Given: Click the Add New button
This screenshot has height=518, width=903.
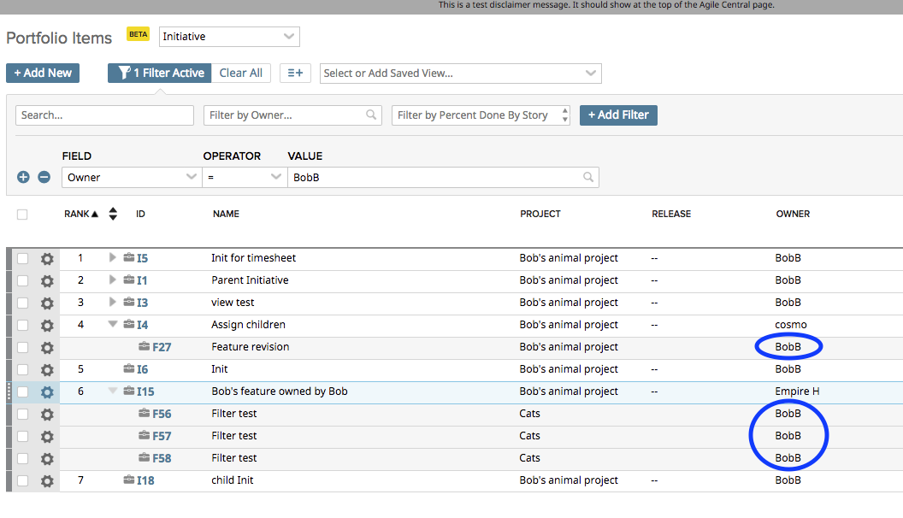Looking at the screenshot, I should tap(43, 74).
